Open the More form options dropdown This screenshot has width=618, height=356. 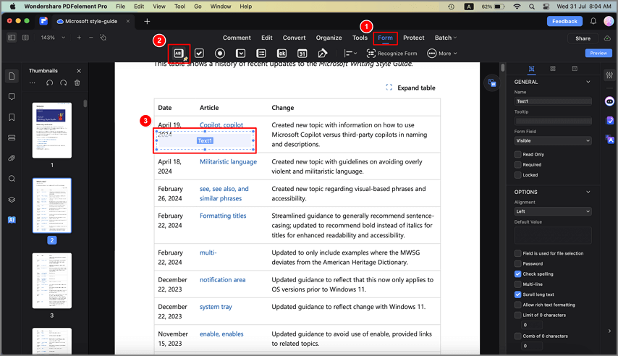(442, 54)
